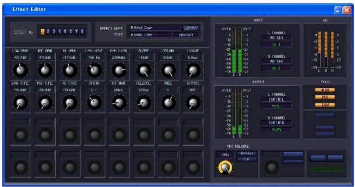Click the BYPASS parameter knob
Image resolution: width=355 pixels, height=187 pixels.
[x=193, y=102]
